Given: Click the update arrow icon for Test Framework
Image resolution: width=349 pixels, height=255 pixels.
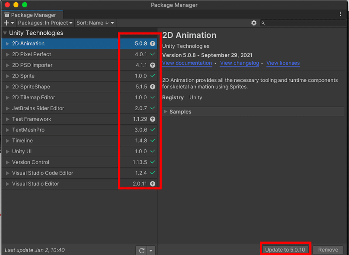Looking at the screenshot, I should coord(152,119).
